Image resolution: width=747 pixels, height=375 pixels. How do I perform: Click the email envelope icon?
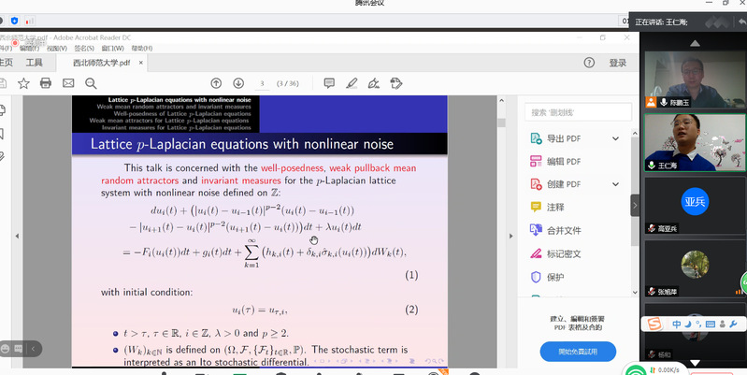(67, 83)
